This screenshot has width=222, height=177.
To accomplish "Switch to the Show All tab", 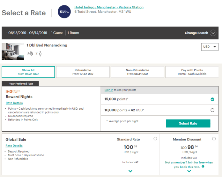I will point(28,72).
